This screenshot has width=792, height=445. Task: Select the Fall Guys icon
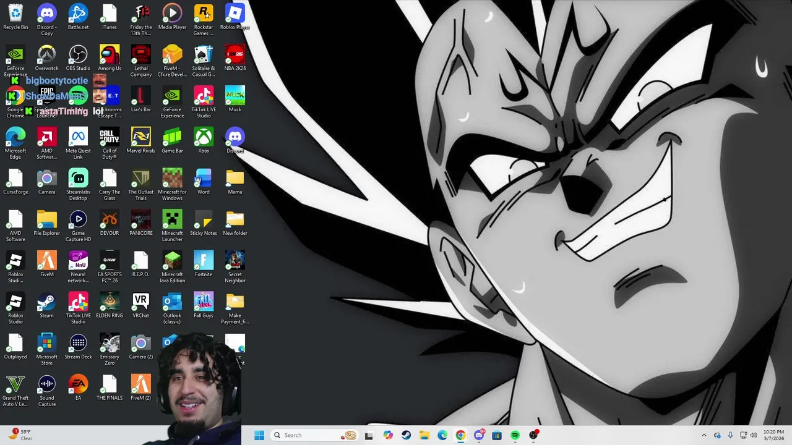[204, 305]
